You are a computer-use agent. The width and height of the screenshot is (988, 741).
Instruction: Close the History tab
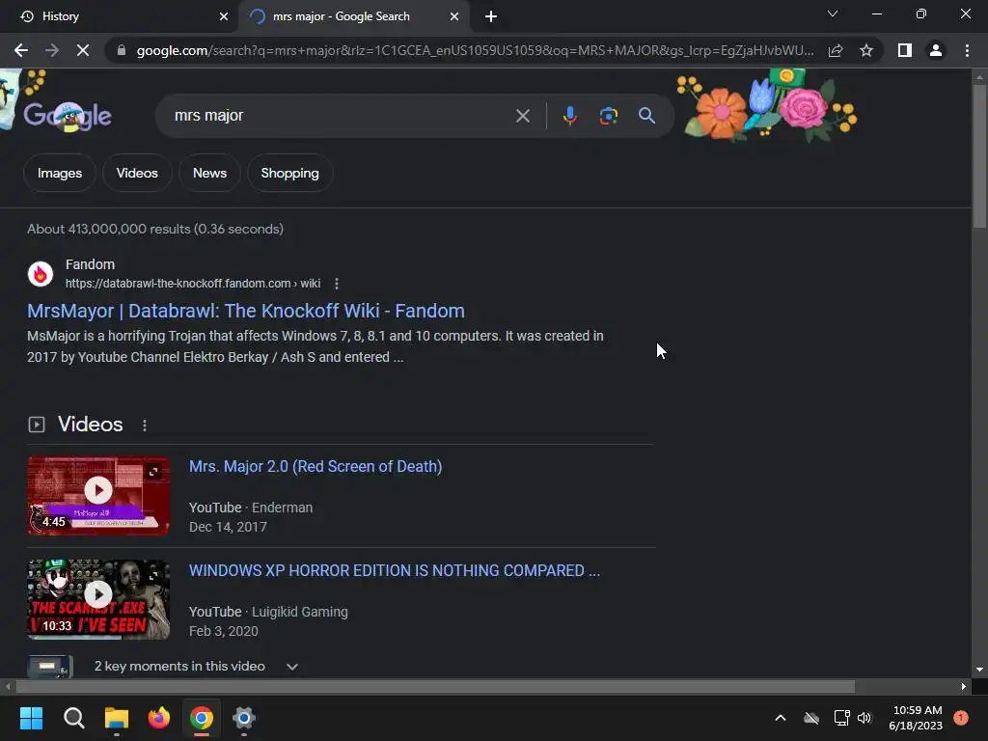point(224,16)
